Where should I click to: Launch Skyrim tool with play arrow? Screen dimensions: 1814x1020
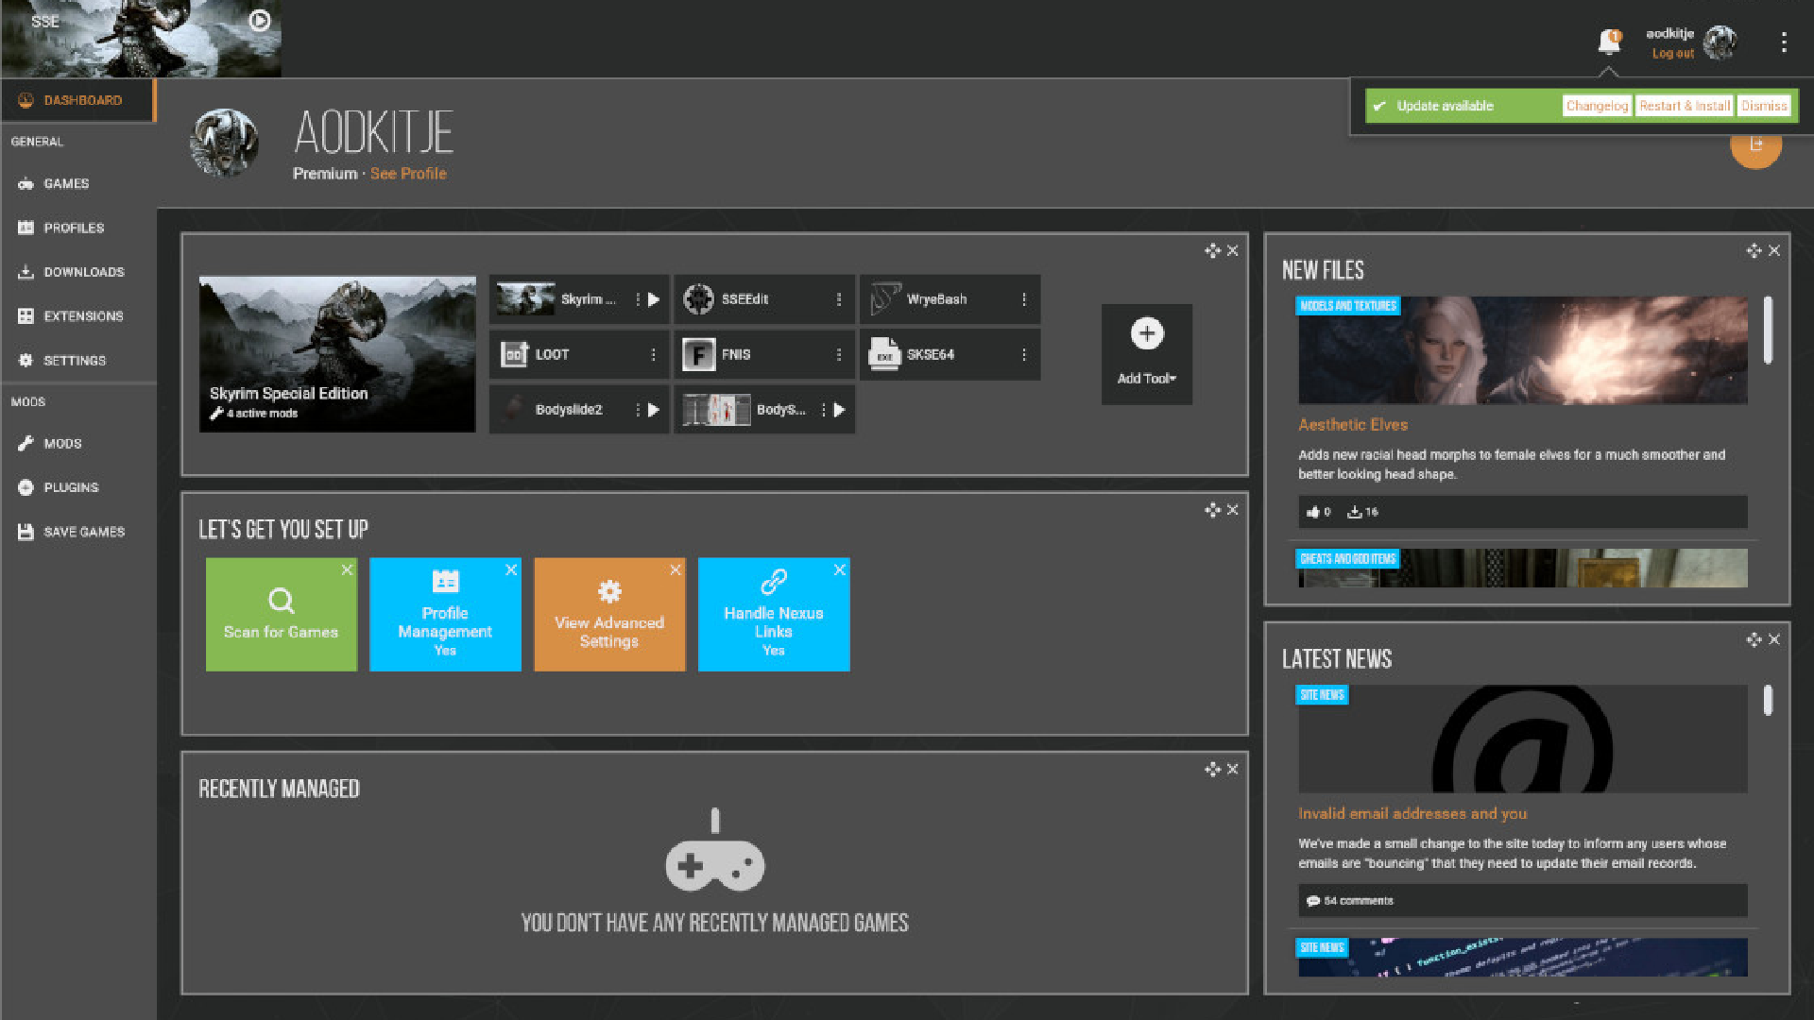pos(654,299)
